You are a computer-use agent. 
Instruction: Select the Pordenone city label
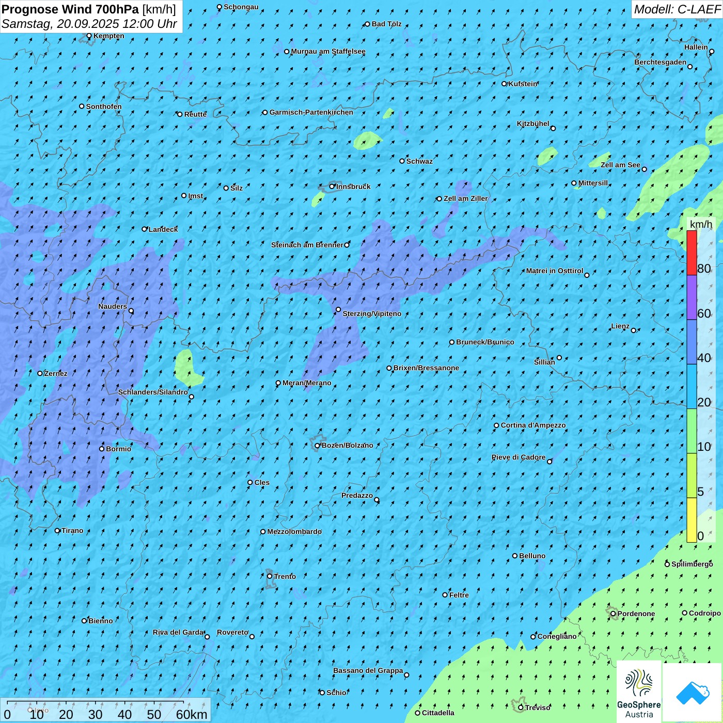point(636,614)
